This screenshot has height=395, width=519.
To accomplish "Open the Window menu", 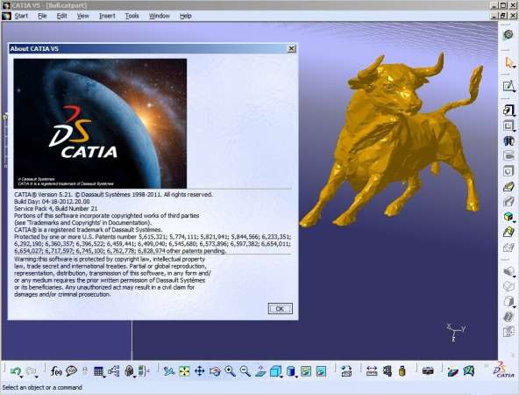I will (x=160, y=16).
